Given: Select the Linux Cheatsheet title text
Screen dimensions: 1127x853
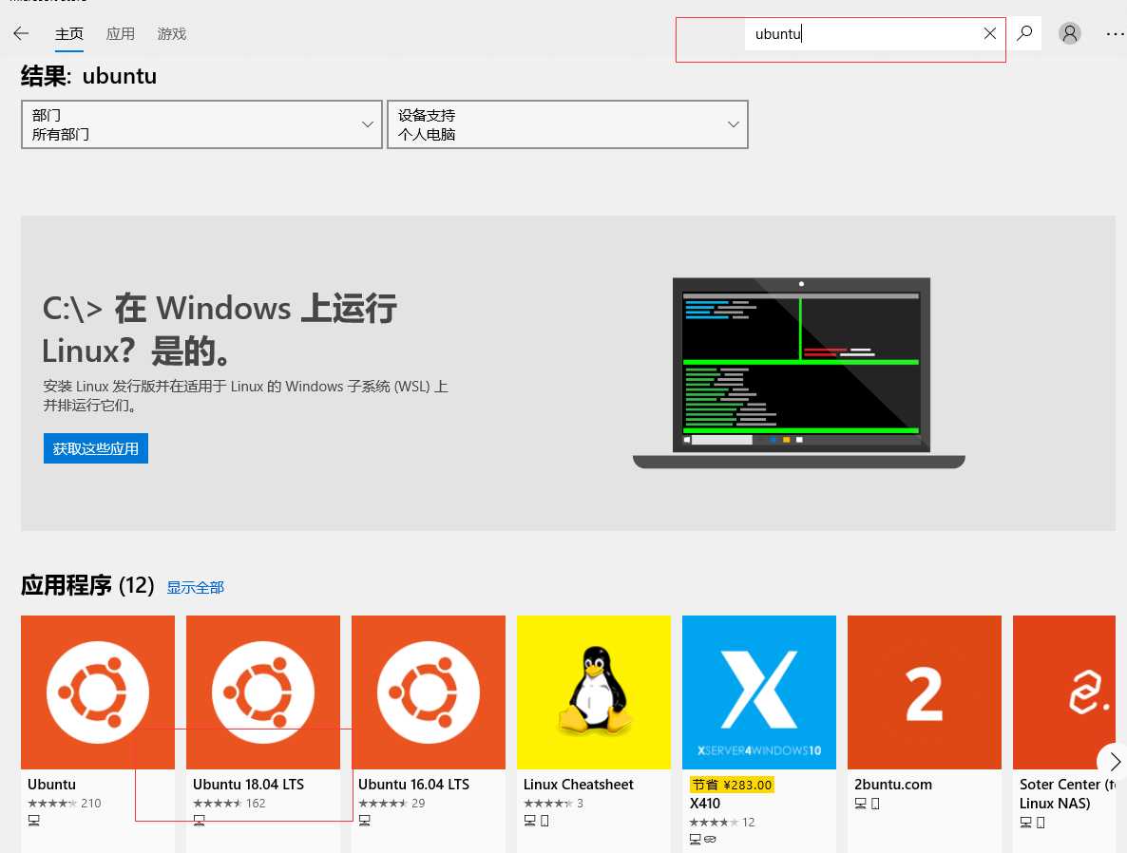Looking at the screenshot, I should click(579, 784).
